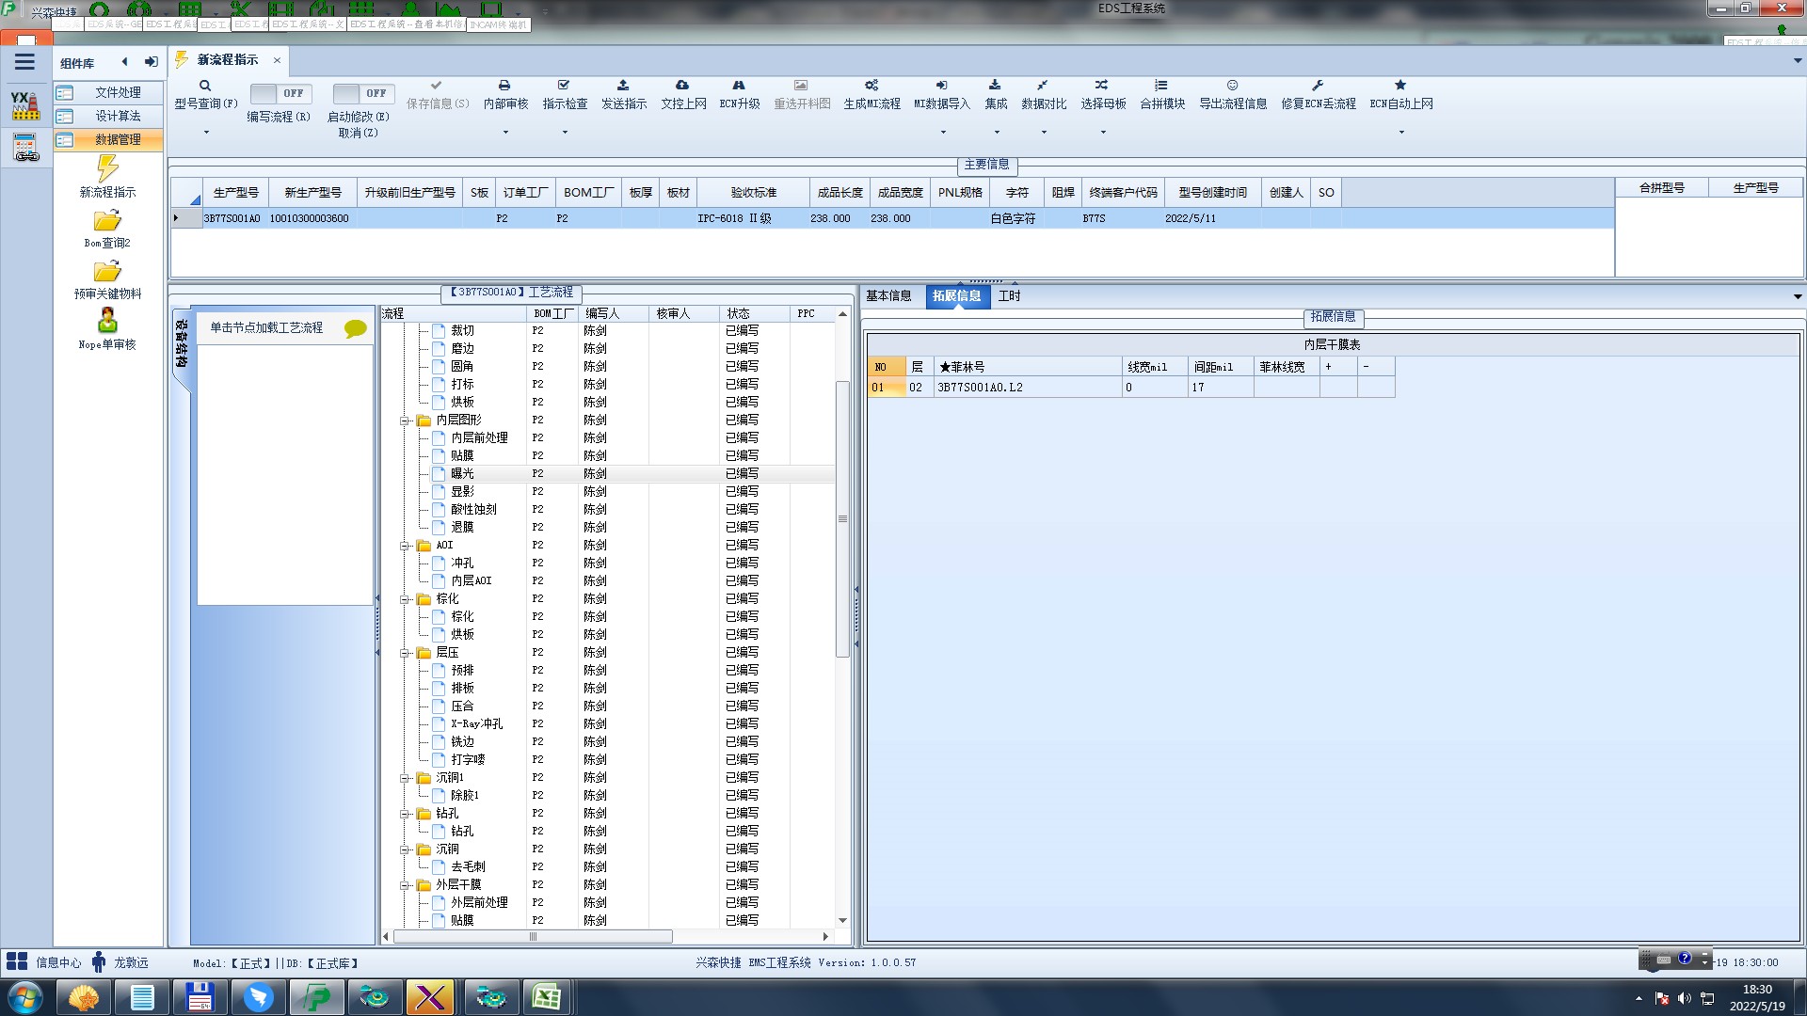Click the 生成MI流程 gears icon
The height and width of the screenshot is (1016, 1807).
872,86
